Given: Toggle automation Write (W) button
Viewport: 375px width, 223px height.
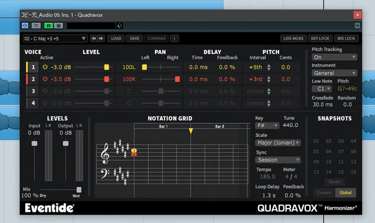Looking at the screenshot, I should pos(58,25).
